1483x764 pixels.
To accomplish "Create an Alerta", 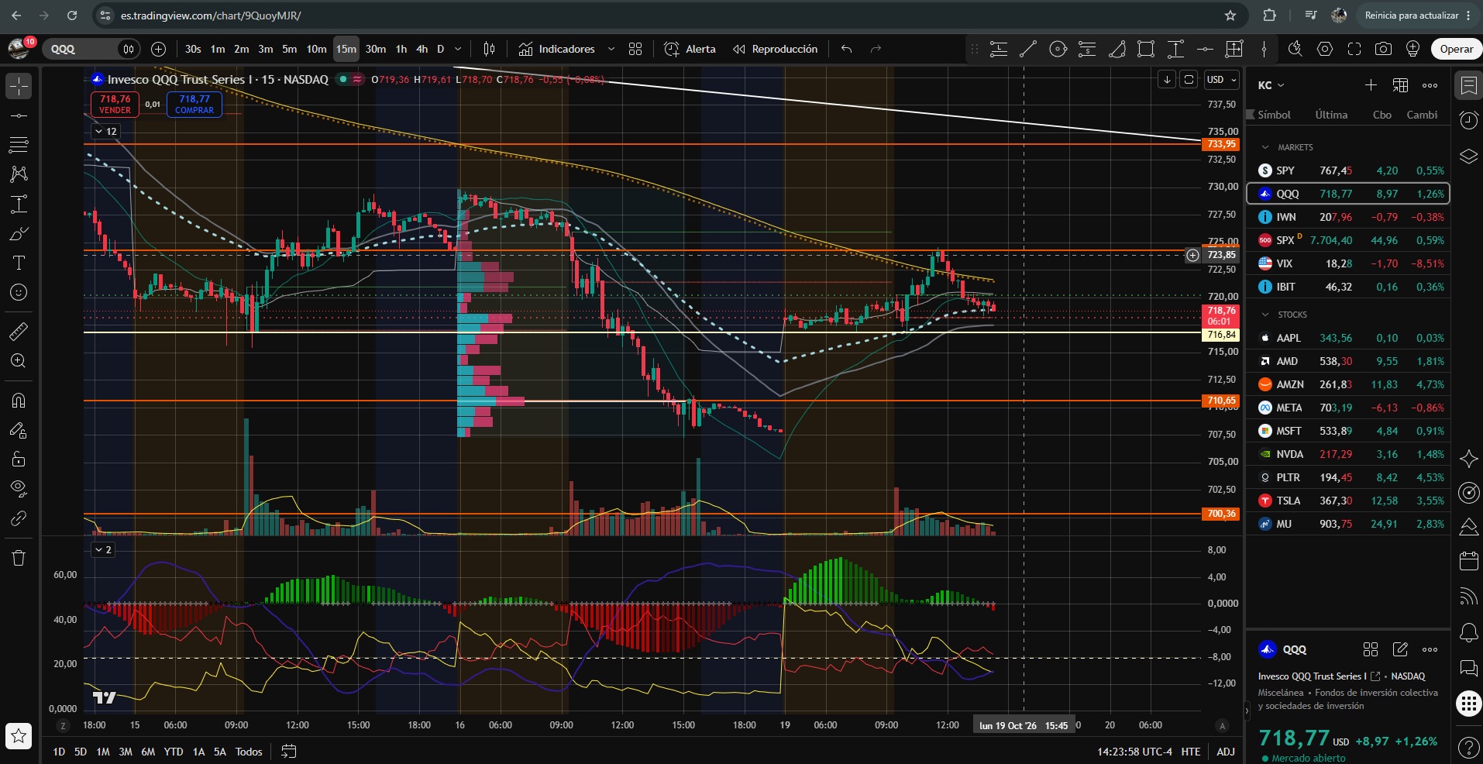I will point(690,49).
